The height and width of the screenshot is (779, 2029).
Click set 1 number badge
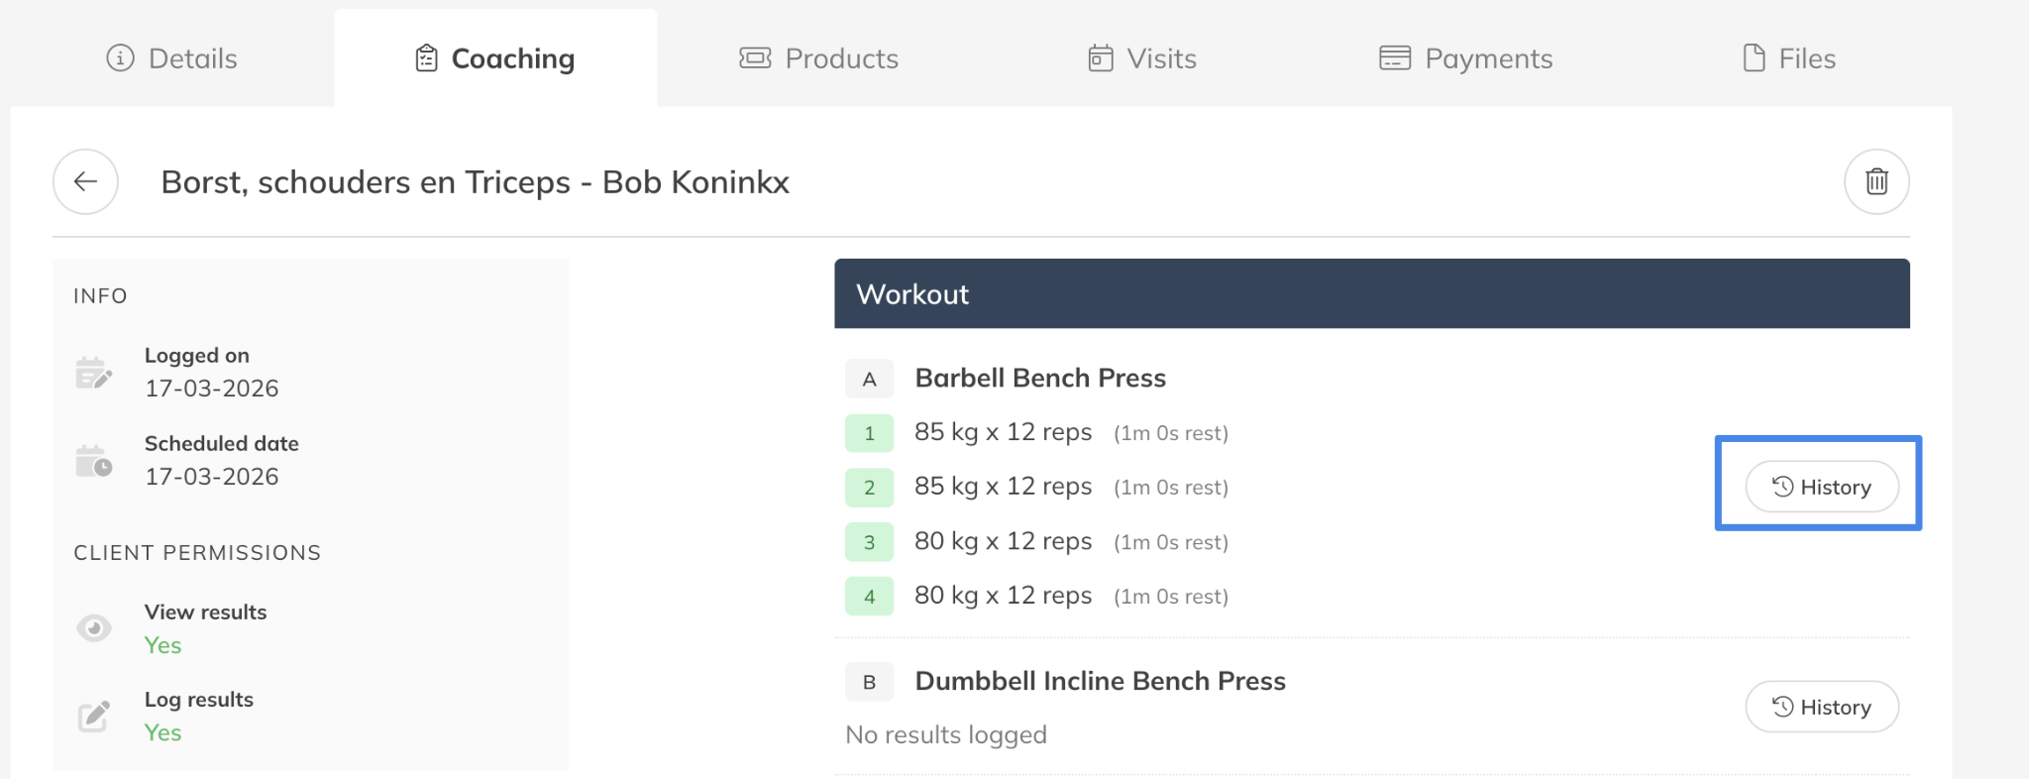[869, 433]
